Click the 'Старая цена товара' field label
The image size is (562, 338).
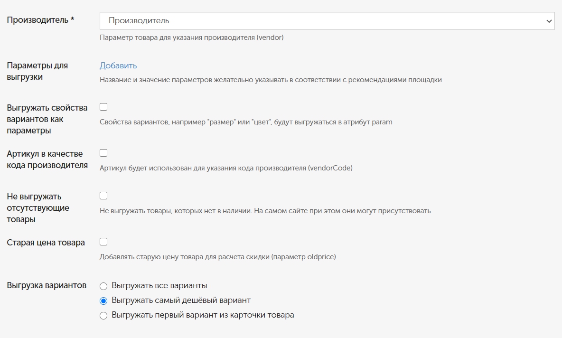[46, 243]
